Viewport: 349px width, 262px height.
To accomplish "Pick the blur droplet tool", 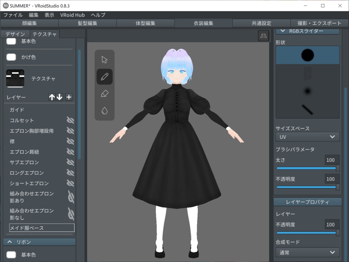I will (104, 111).
